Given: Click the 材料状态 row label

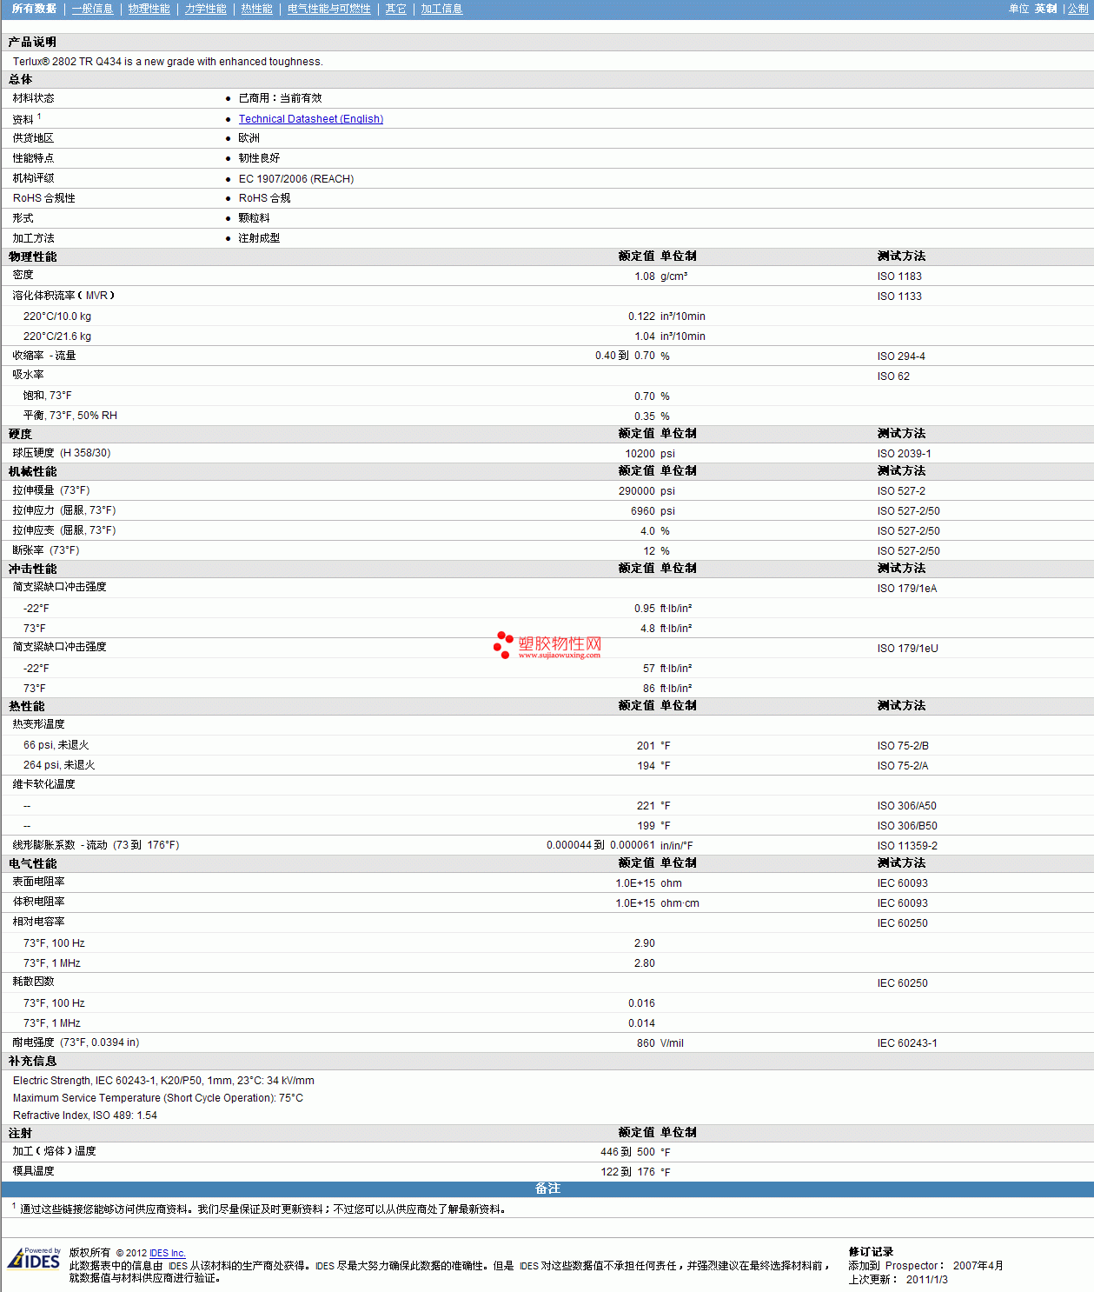Looking at the screenshot, I should [33, 98].
